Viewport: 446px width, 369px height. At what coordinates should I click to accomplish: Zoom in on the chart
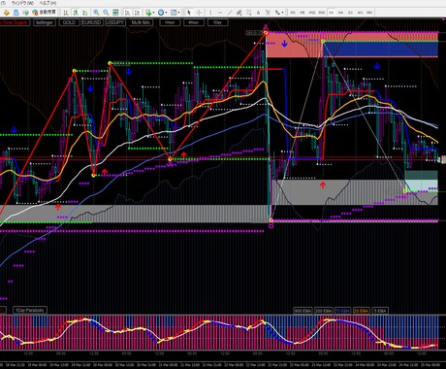coord(96,13)
